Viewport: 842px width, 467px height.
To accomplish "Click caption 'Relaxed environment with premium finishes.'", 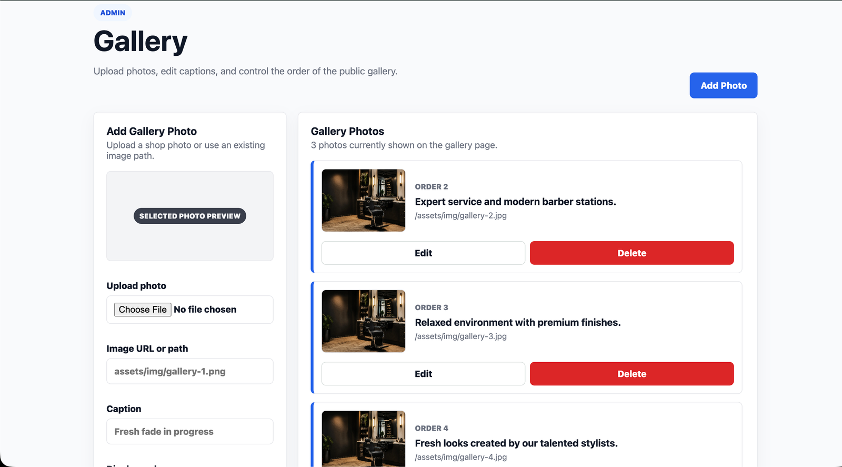I will (518, 322).
